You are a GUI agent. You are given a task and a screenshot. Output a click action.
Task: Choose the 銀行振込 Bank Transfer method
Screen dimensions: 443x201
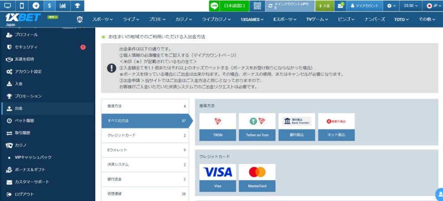click(297, 127)
